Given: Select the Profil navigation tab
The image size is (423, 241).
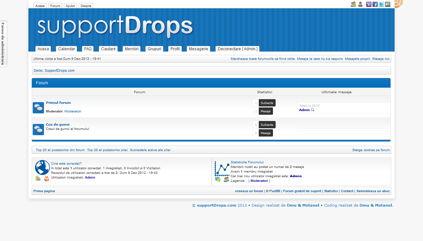Looking at the screenshot, I should point(175,49).
